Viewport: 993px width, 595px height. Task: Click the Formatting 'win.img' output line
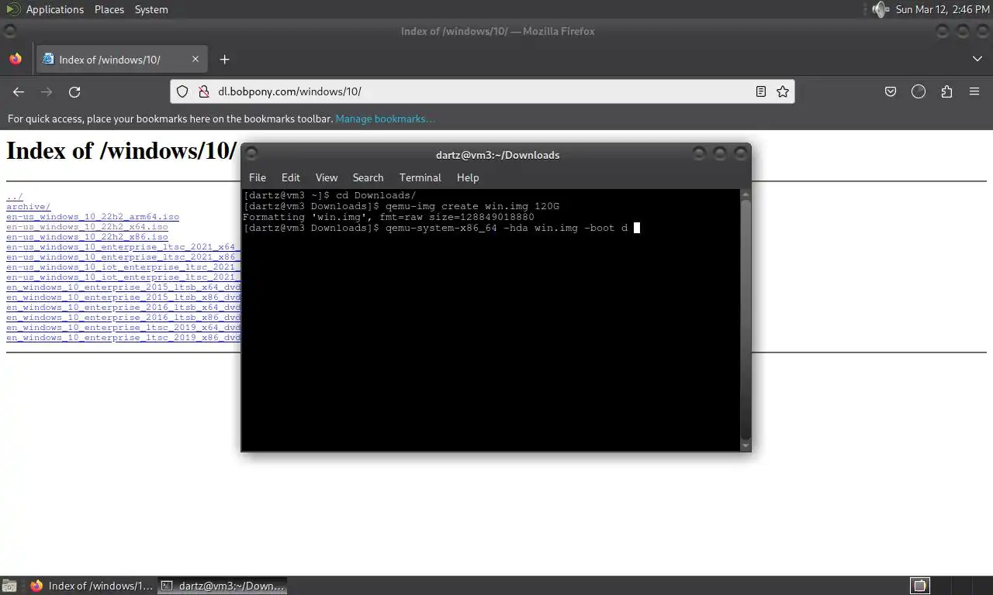(389, 217)
